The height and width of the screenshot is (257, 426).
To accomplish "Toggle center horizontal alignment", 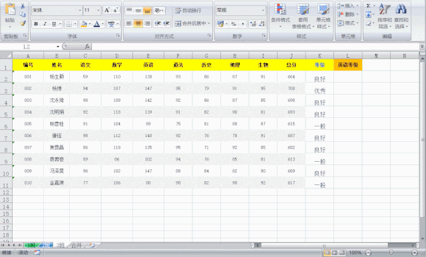I will (x=138, y=23).
